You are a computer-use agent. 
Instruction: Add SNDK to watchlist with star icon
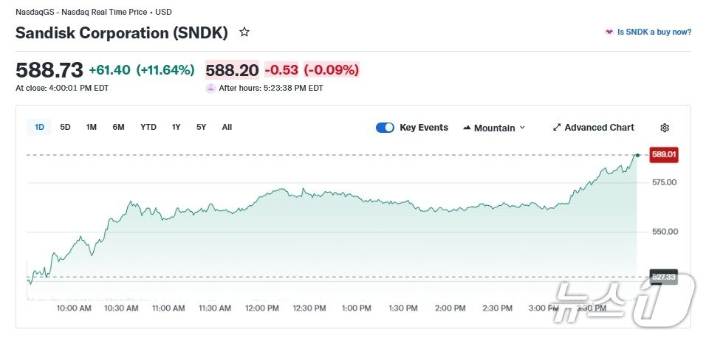(244, 32)
